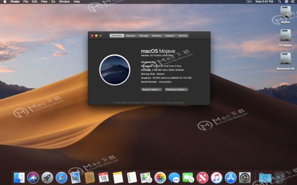
Task: Open Messages speech bubble icon
Action: point(174,178)
